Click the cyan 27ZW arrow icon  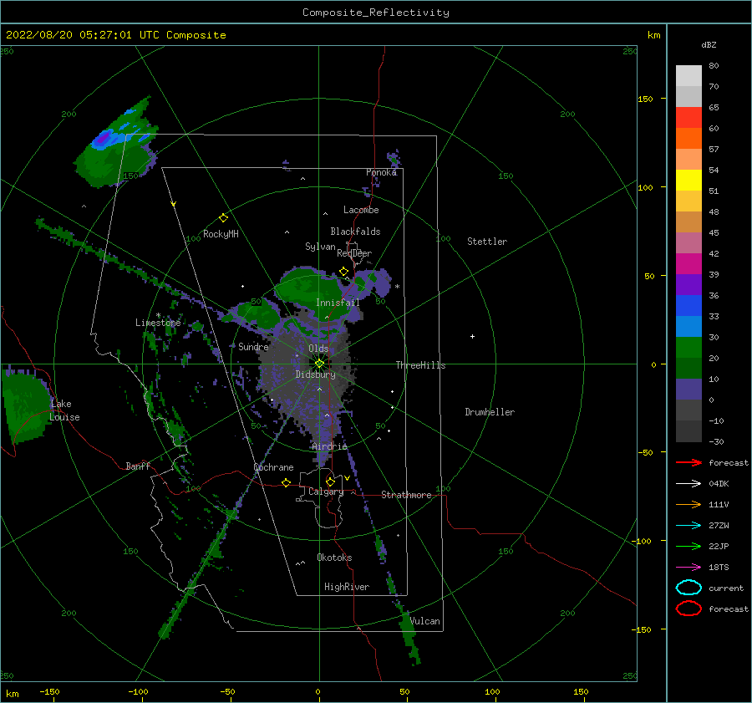point(688,526)
